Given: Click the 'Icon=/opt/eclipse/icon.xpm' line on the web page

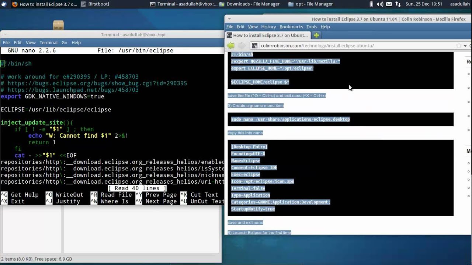Looking at the screenshot, I should coord(263,181).
